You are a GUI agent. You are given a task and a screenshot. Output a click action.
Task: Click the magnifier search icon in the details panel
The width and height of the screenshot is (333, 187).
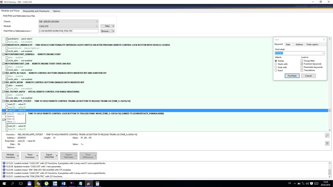click(327, 135)
